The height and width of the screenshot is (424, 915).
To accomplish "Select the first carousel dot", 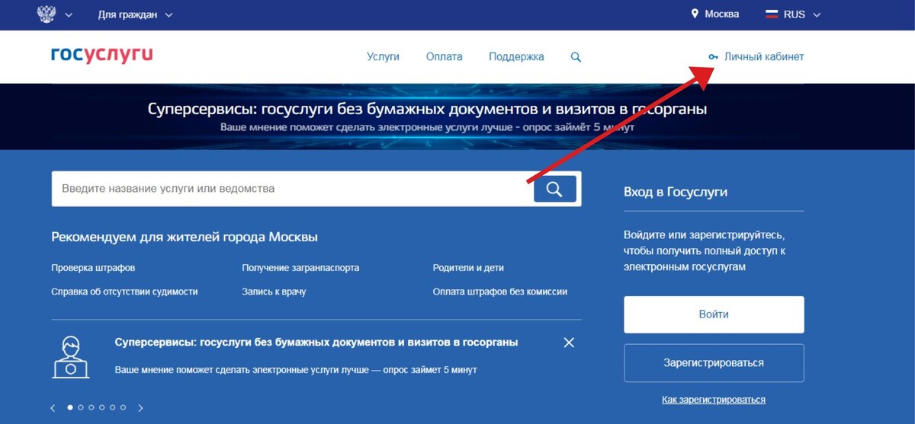I will pyautogui.click(x=71, y=407).
